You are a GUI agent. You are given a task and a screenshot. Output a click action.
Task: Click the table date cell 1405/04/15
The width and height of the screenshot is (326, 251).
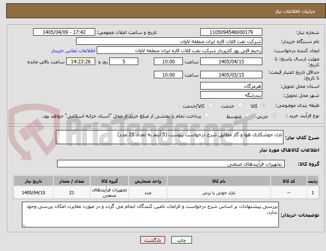pyautogui.click(x=34, y=193)
